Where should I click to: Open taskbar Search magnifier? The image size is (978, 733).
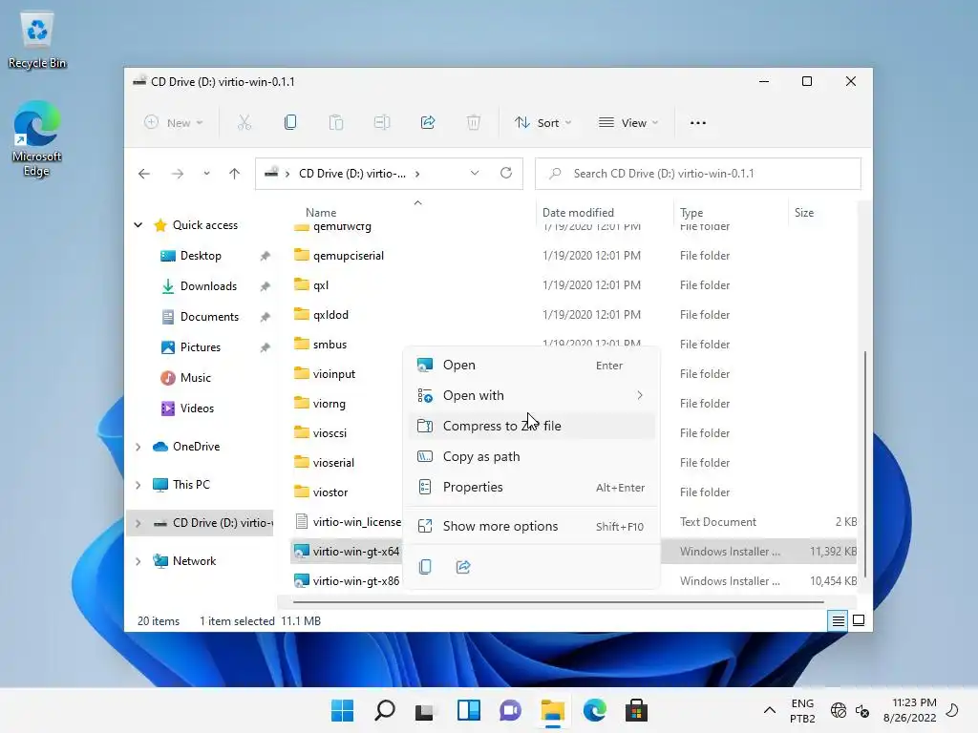click(x=385, y=710)
